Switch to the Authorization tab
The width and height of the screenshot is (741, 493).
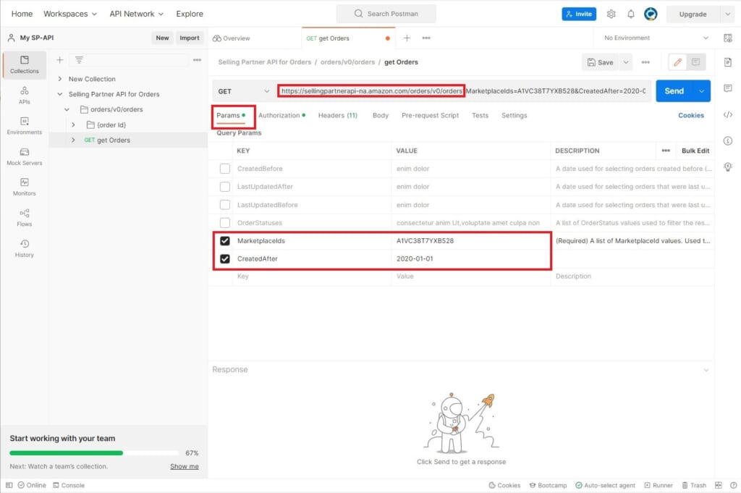point(281,115)
